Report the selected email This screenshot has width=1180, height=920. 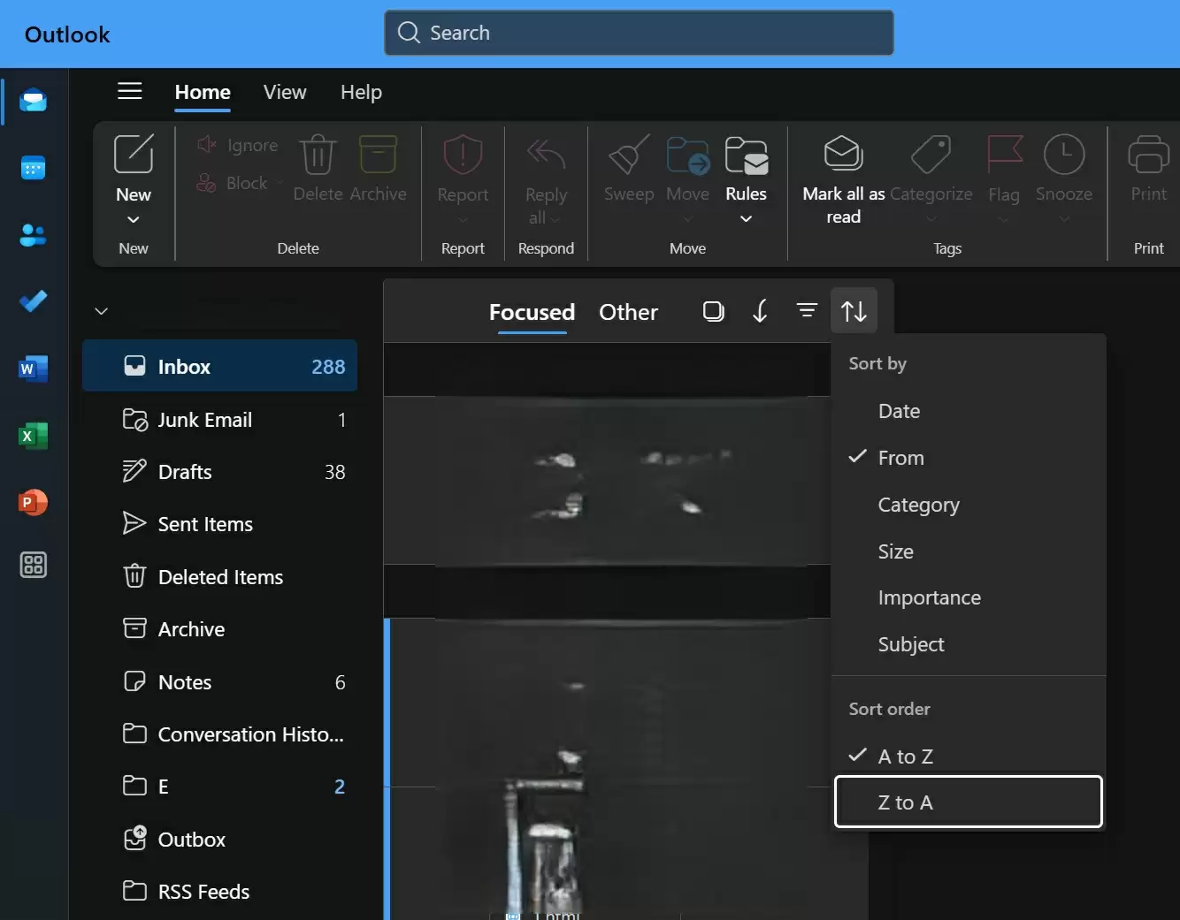coord(462,172)
